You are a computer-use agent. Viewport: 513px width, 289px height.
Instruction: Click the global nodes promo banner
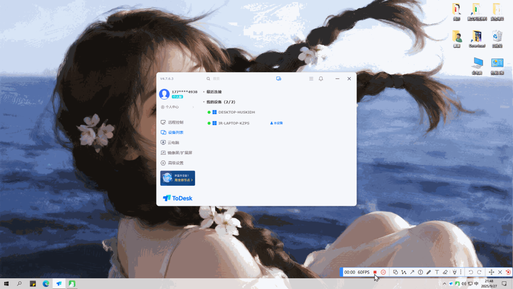[x=177, y=178]
